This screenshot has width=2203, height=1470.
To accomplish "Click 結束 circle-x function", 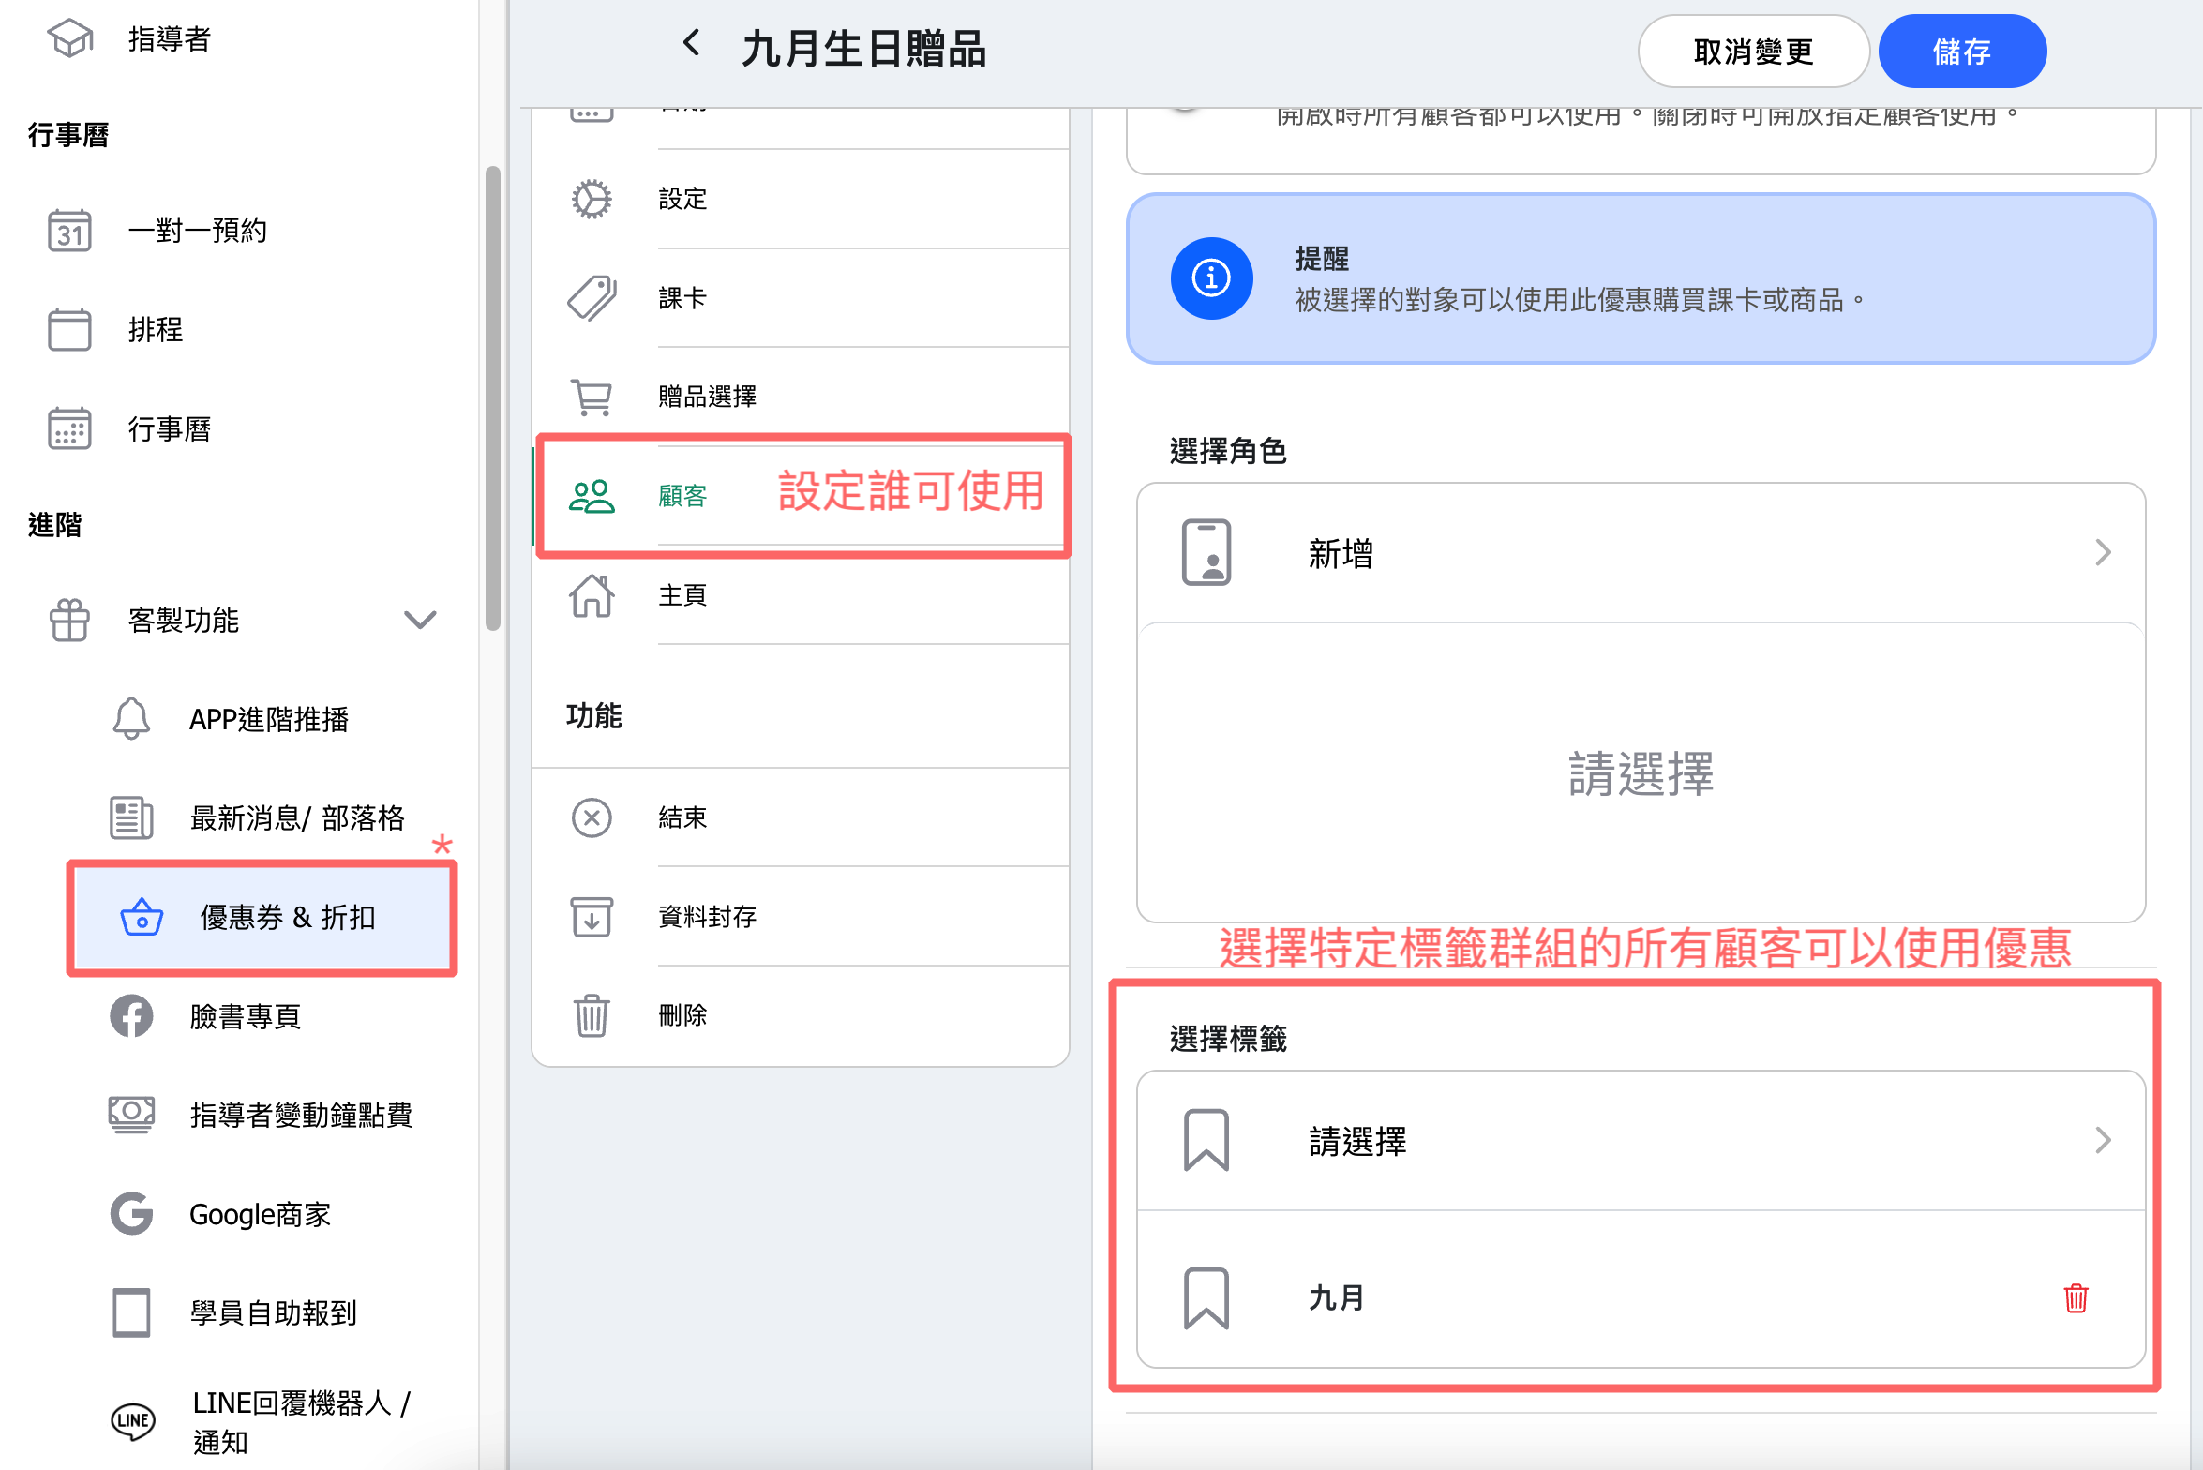I will (682, 817).
